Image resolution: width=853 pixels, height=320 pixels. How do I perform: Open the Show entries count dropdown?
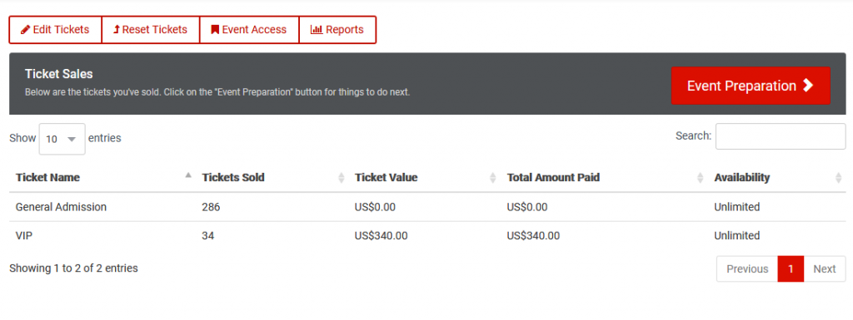click(62, 139)
